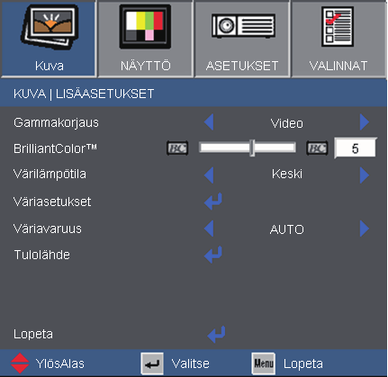Click the BrilliantColor slider track

(248, 148)
